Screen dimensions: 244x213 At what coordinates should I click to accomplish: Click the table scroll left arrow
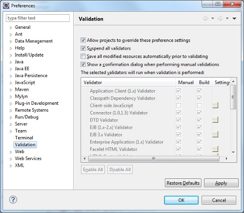(x=84, y=158)
